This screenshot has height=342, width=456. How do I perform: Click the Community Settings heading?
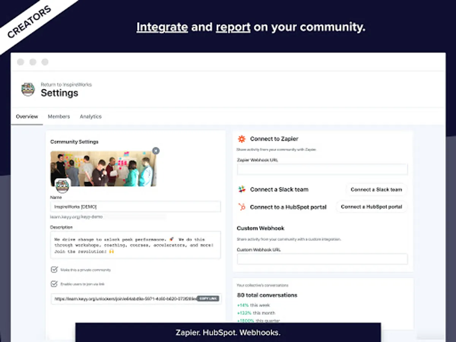tap(74, 142)
